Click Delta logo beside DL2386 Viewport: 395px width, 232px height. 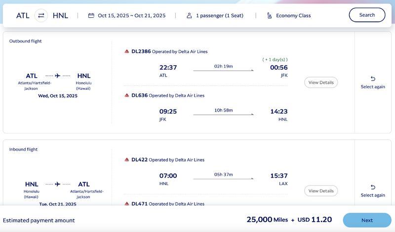(127, 51)
